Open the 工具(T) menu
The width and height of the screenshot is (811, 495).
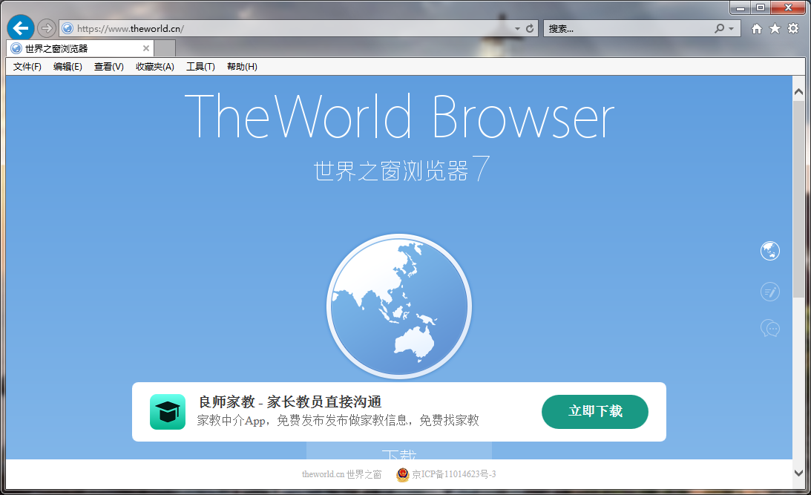(x=200, y=67)
